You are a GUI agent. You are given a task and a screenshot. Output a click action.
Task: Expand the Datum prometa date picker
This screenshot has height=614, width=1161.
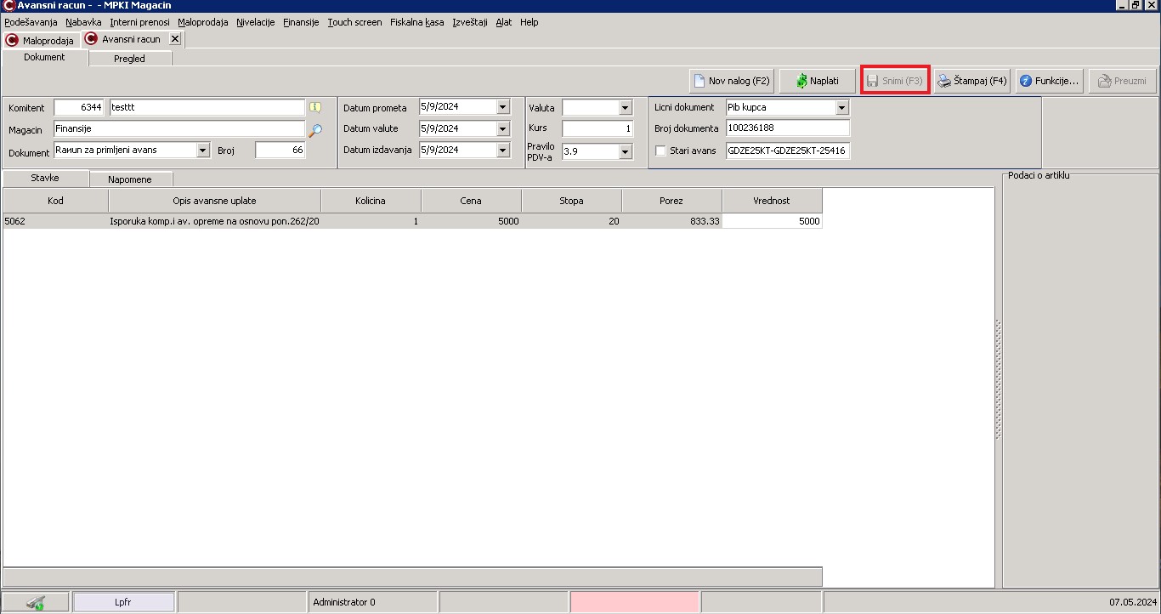(x=502, y=108)
